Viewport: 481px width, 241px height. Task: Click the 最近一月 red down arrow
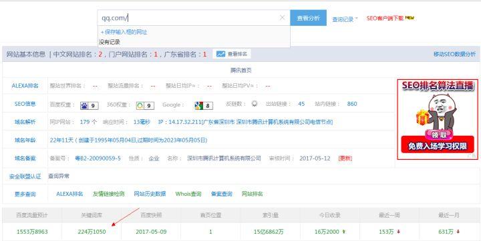[x=458, y=232]
